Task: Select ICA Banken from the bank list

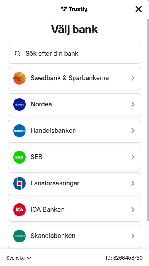Action: tap(75, 210)
